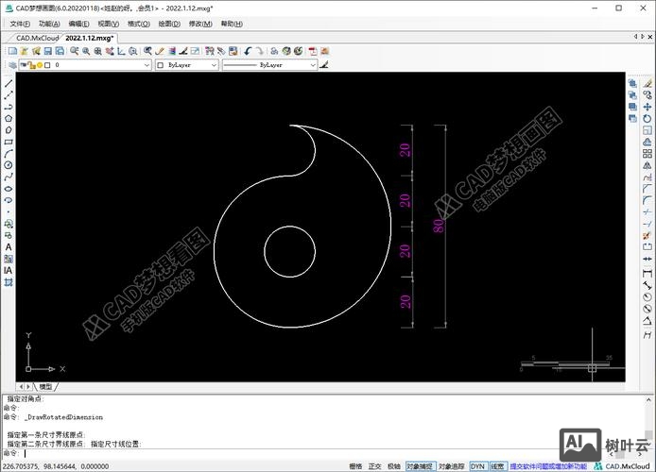Toggle 正交 ortho mode

pos(375,465)
